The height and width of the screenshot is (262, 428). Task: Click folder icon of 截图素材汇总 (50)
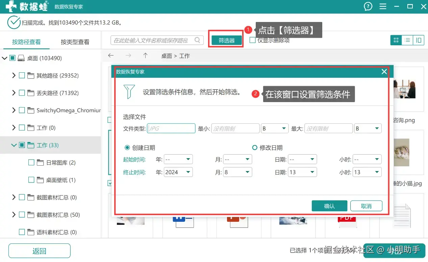click(31, 215)
